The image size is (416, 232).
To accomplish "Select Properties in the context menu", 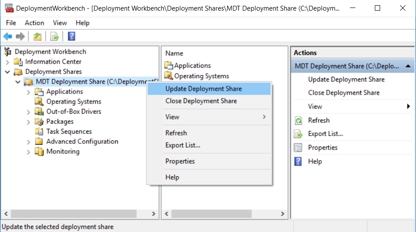I will (x=209, y=161).
